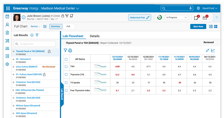Open the Section dropdown
Screen dimensions: 224x118
pos(35,26)
